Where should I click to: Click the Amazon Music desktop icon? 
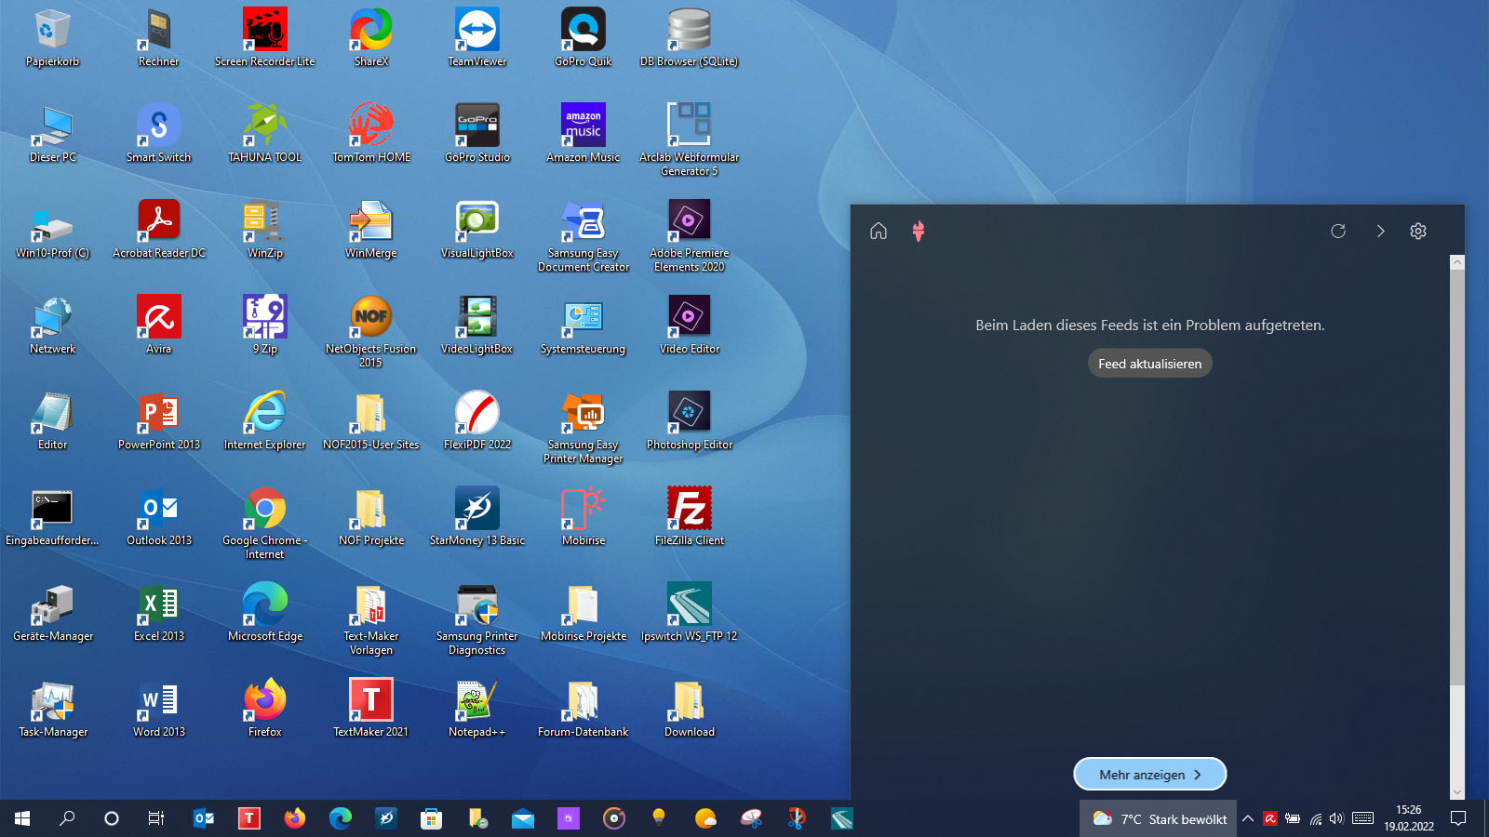pos(583,126)
